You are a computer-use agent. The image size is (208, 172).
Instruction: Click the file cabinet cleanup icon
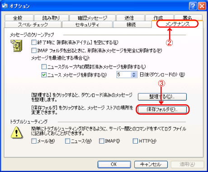[16, 46]
